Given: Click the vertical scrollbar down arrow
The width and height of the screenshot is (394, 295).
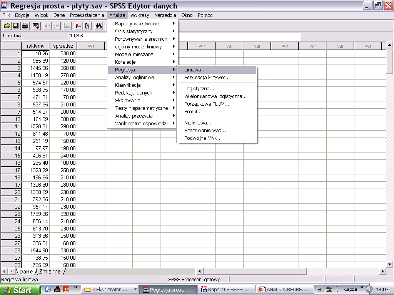Looking at the screenshot, I should pyautogui.click(x=389, y=264).
